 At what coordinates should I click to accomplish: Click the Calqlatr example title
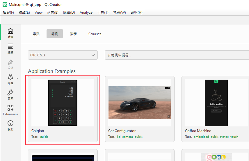pyautogui.click(x=38, y=131)
